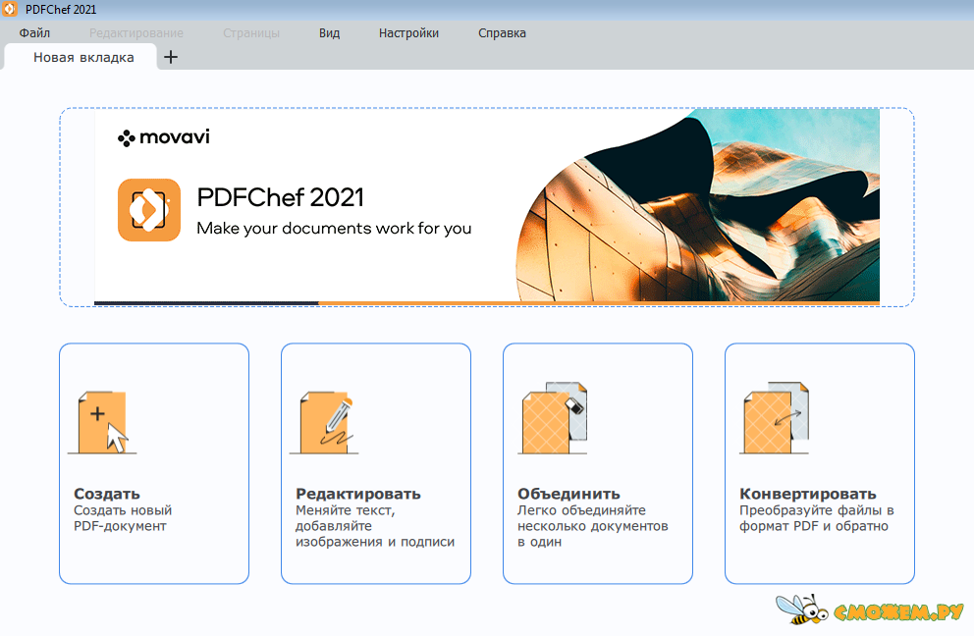Click the PDFChef title bar app icon

[10, 9]
